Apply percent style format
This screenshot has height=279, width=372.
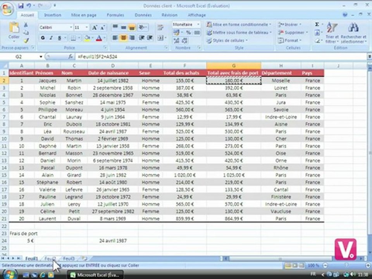tap(189, 33)
